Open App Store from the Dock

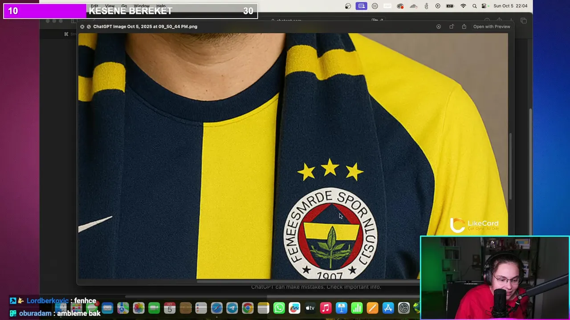pyautogui.click(x=388, y=308)
